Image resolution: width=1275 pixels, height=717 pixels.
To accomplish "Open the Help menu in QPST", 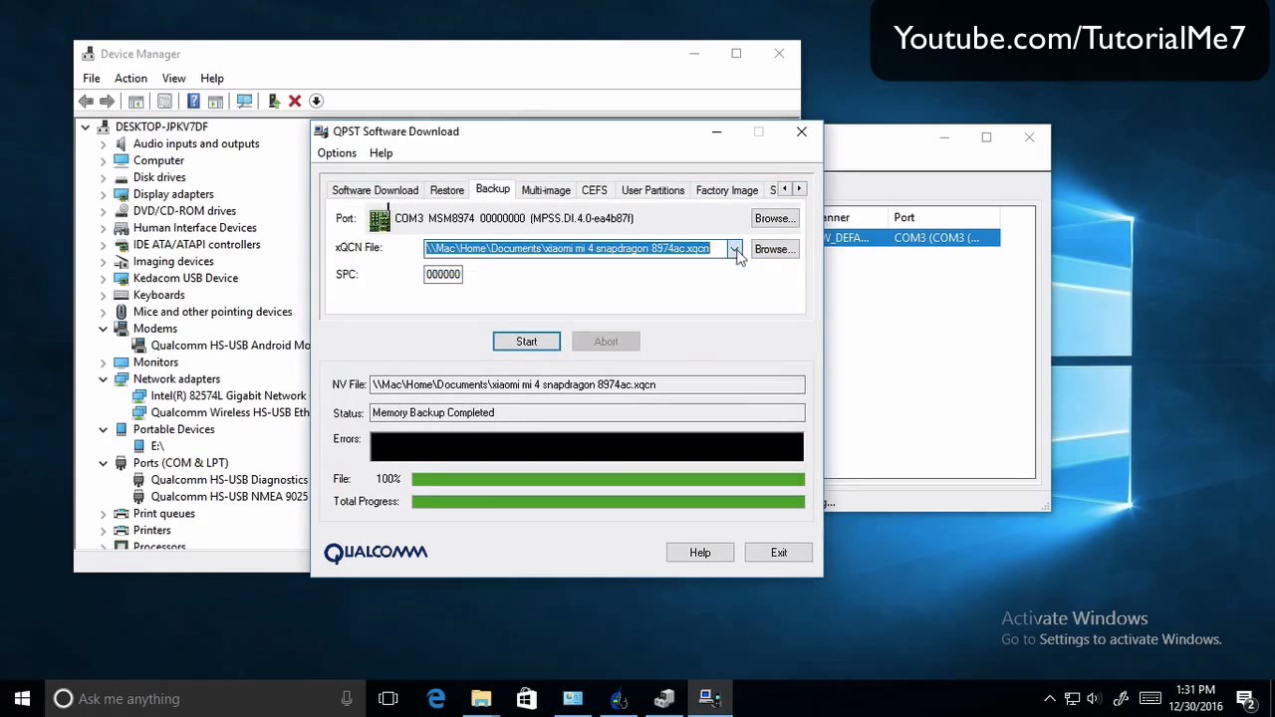I will coord(381,153).
